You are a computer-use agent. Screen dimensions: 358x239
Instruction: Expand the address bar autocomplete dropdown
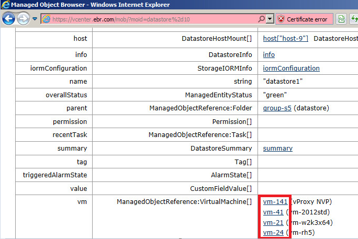click(270, 19)
